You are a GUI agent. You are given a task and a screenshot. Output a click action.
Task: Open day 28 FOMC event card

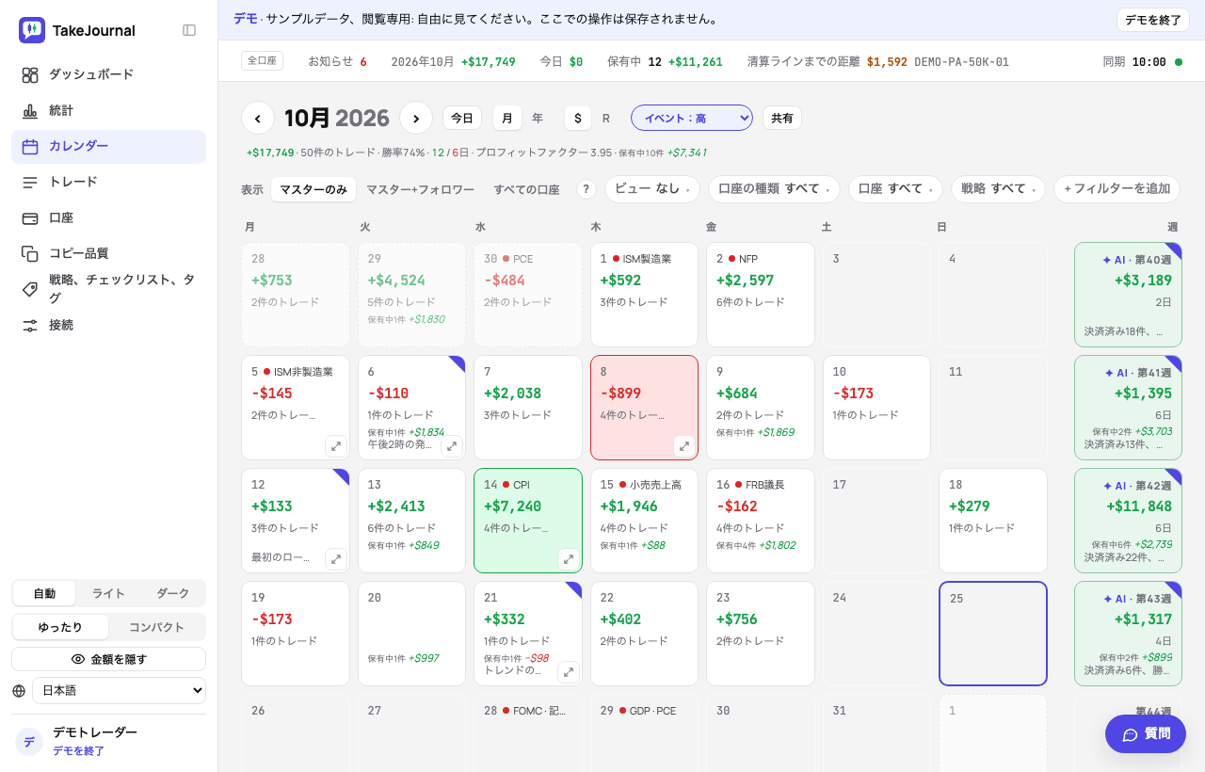(528, 733)
